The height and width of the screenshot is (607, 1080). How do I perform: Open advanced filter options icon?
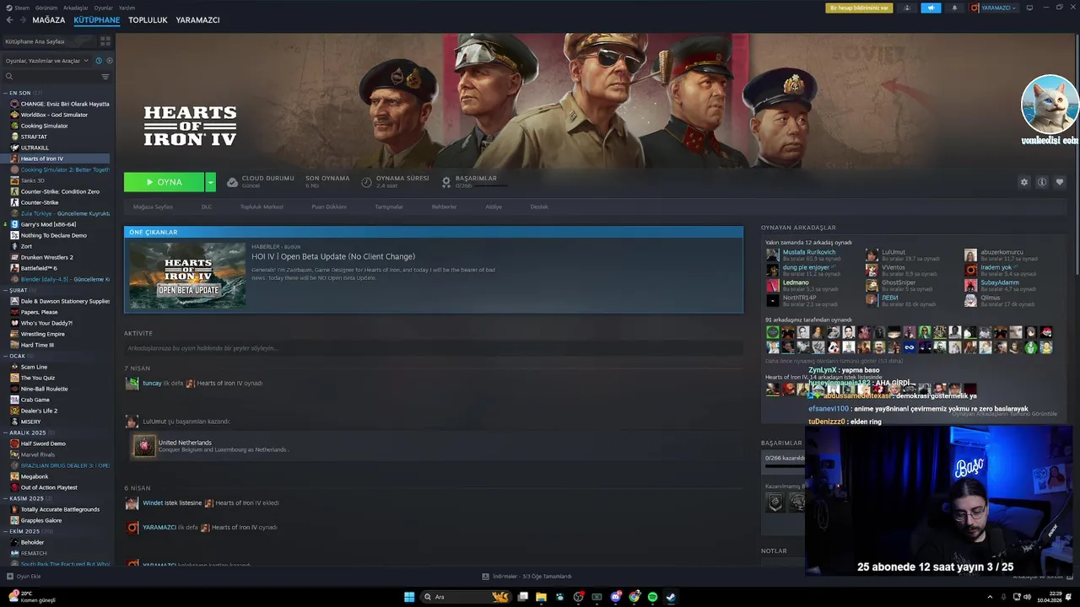click(105, 77)
